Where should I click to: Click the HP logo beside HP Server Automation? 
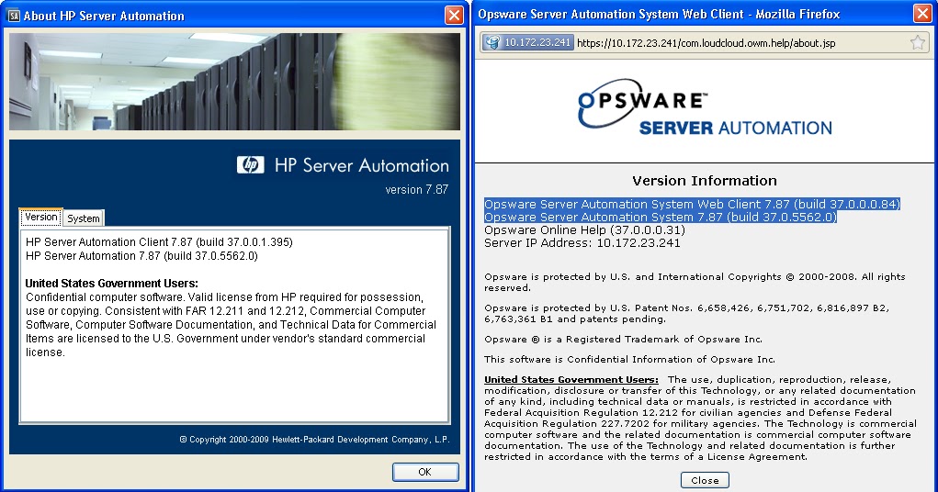(250, 165)
